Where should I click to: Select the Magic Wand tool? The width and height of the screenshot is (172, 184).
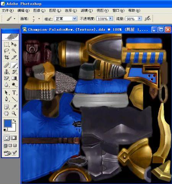[x=14, y=51]
